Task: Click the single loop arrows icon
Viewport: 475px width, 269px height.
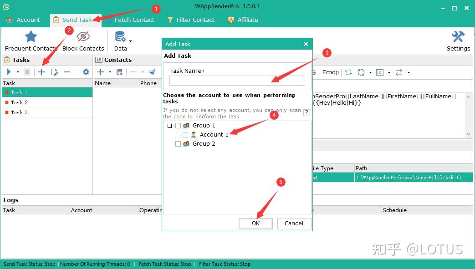Action: point(348,72)
